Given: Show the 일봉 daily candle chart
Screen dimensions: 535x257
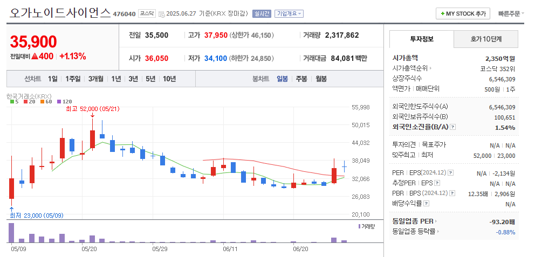Looking at the screenshot, I should [x=282, y=79].
